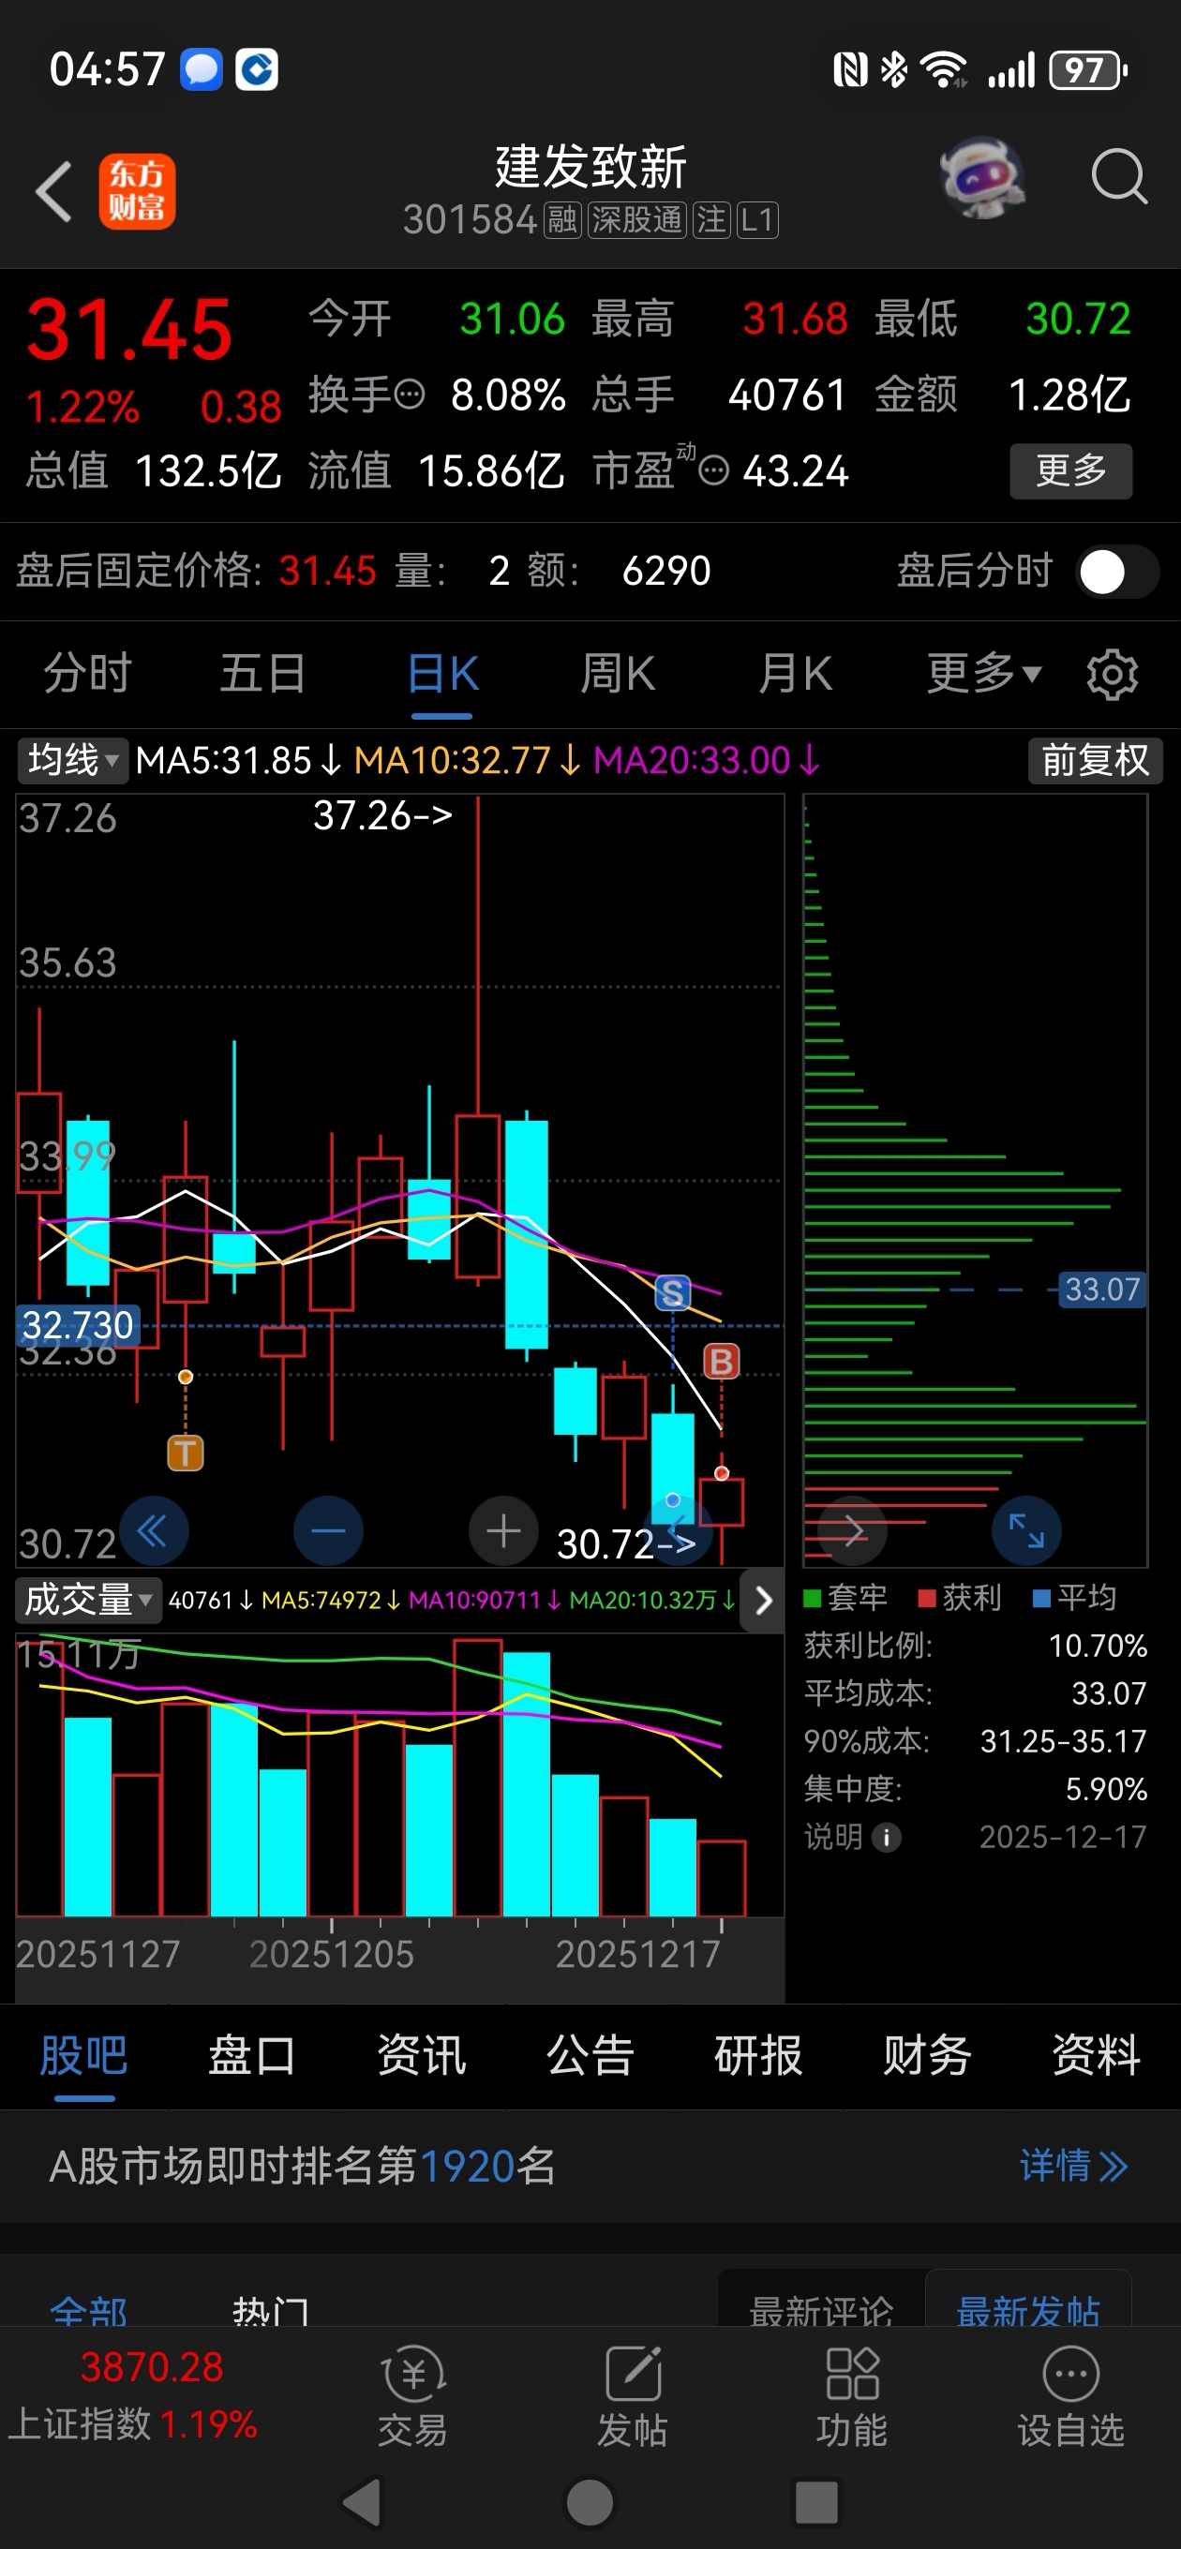The width and height of the screenshot is (1181, 2549).
Task: Open the 均线 indicator dropdown
Action: point(72,760)
